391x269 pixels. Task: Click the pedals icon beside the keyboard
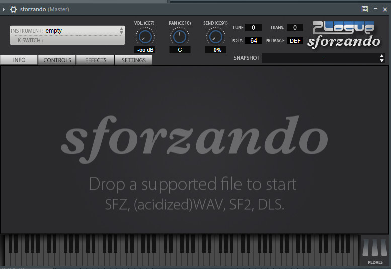tap(375, 250)
